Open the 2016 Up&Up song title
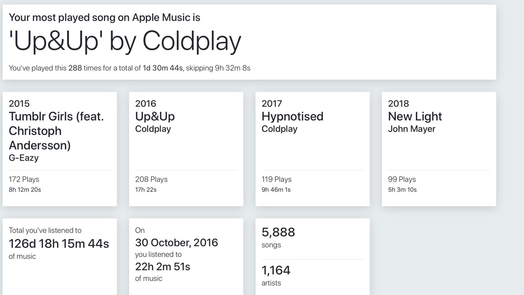This screenshot has width=524, height=295. [x=155, y=116]
